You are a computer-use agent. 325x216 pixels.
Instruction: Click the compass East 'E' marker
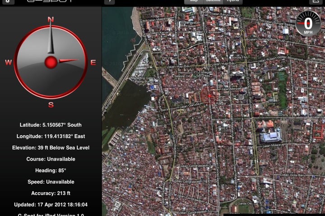93,63
